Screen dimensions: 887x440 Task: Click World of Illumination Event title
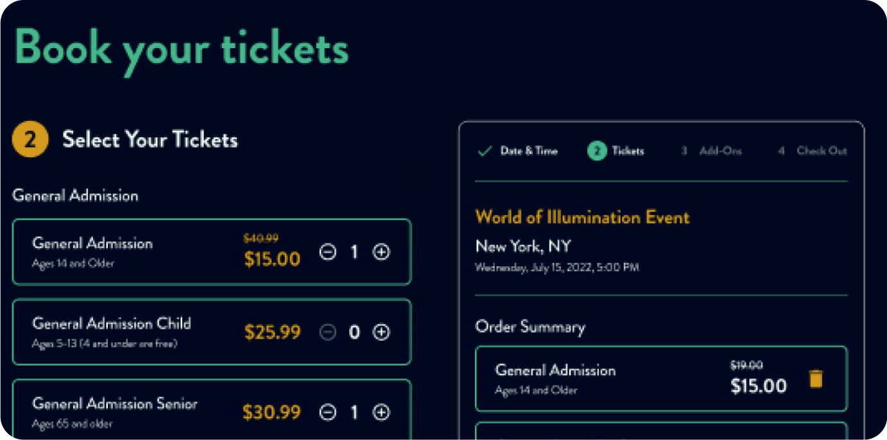click(x=582, y=217)
